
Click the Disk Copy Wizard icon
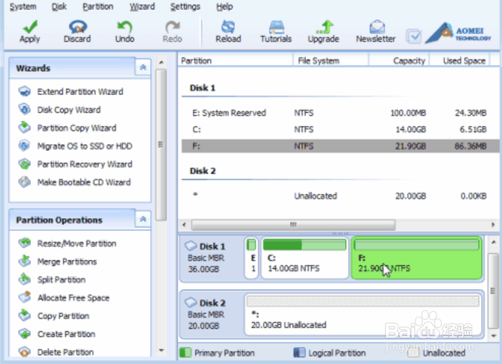[x=25, y=109]
